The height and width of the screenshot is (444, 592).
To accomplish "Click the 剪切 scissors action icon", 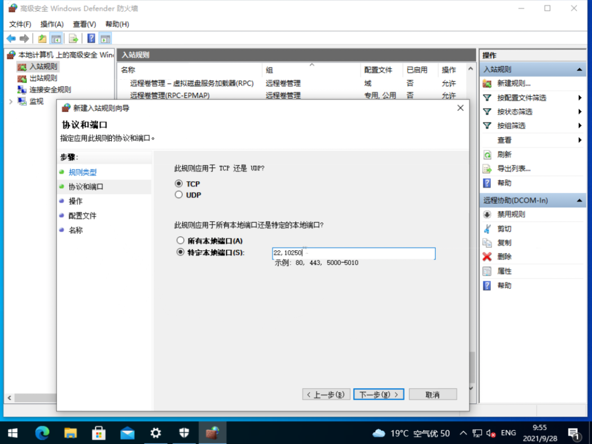I will coord(487,229).
